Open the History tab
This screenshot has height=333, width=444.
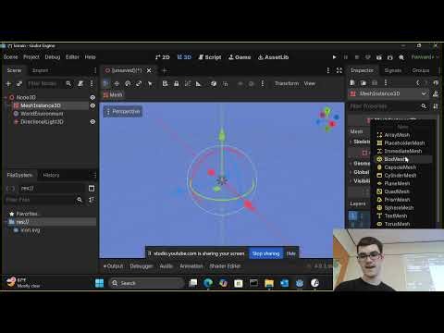click(51, 175)
